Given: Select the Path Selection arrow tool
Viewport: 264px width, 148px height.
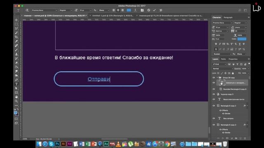Looking at the screenshot, I should coord(16,88).
